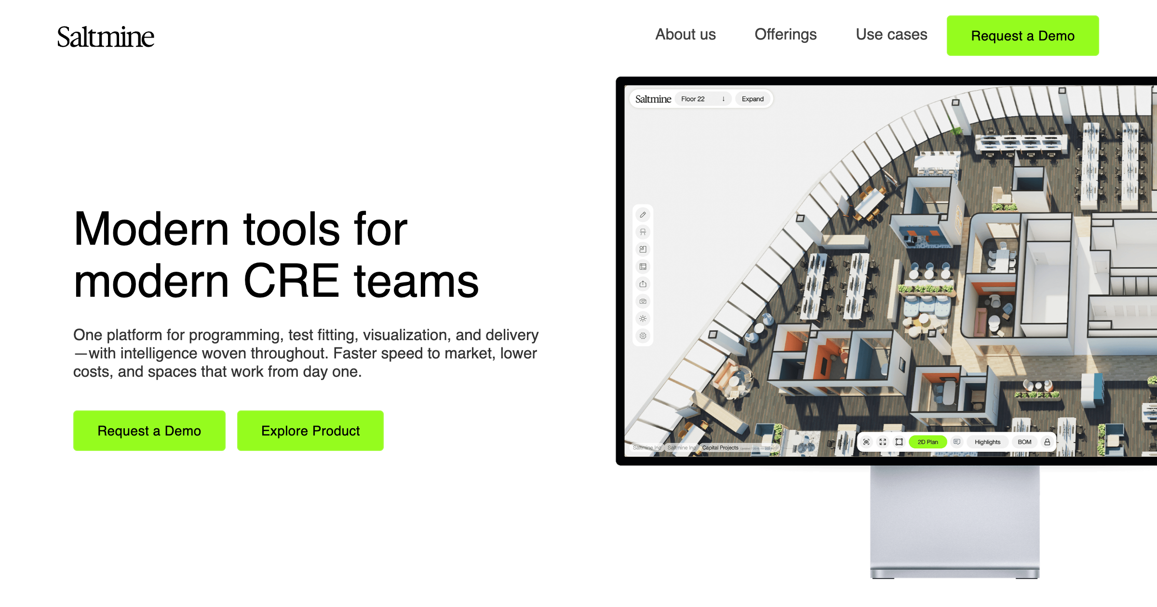Click the camera snapshot icon in sidebar
Viewport: 1157px width, 607px height.
click(643, 302)
